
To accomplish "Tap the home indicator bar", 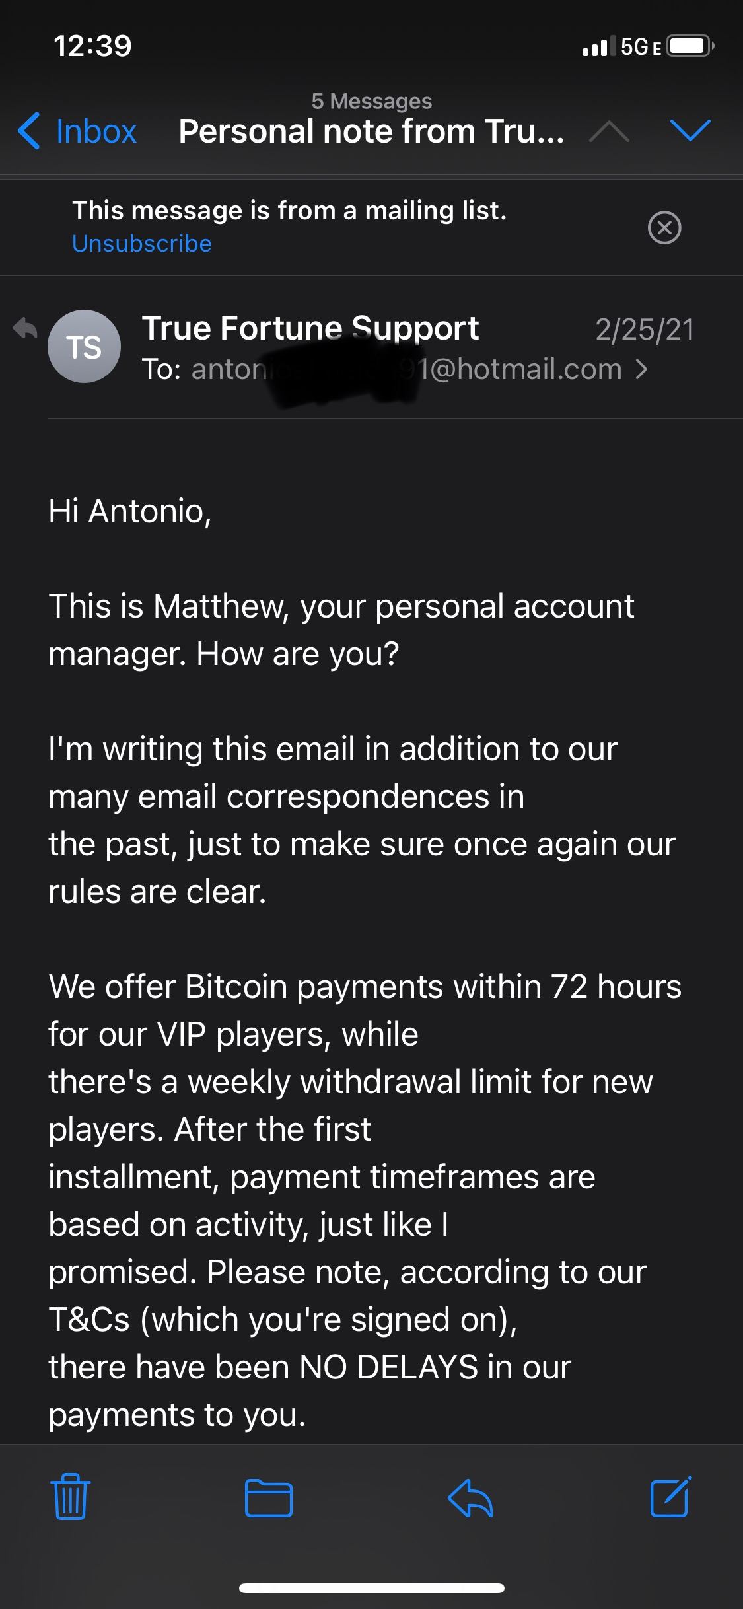I will point(372,1588).
